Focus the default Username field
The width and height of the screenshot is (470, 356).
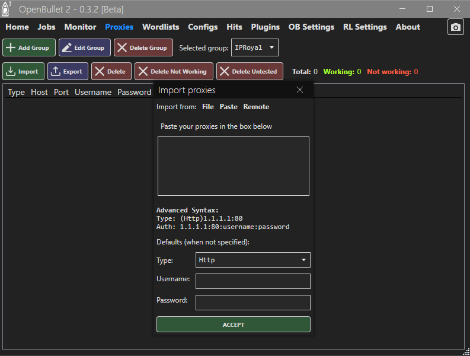(x=252, y=281)
